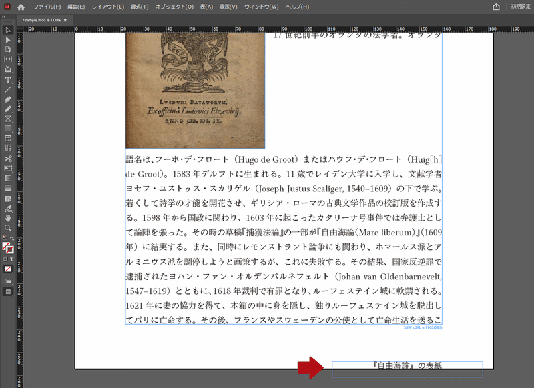Screen dimensions: 534x388
Task: Select the Line tool
Action: click(x=8, y=89)
